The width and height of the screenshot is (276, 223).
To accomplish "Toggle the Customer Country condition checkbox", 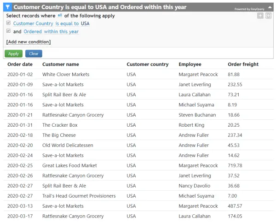I will tap(9, 23).
